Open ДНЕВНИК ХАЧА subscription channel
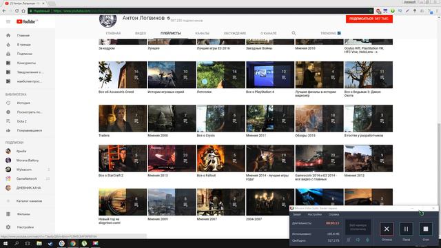Image resolution: width=441 pixels, height=248 pixels. (x=28, y=188)
